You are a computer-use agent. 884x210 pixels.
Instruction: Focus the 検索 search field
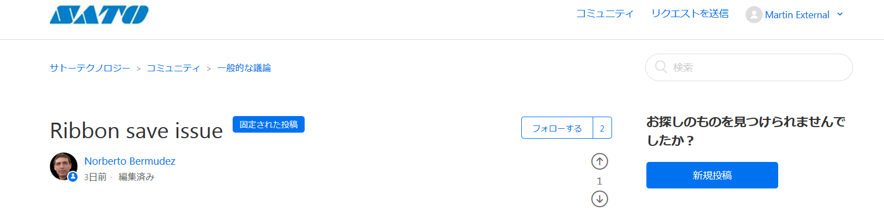(749, 67)
